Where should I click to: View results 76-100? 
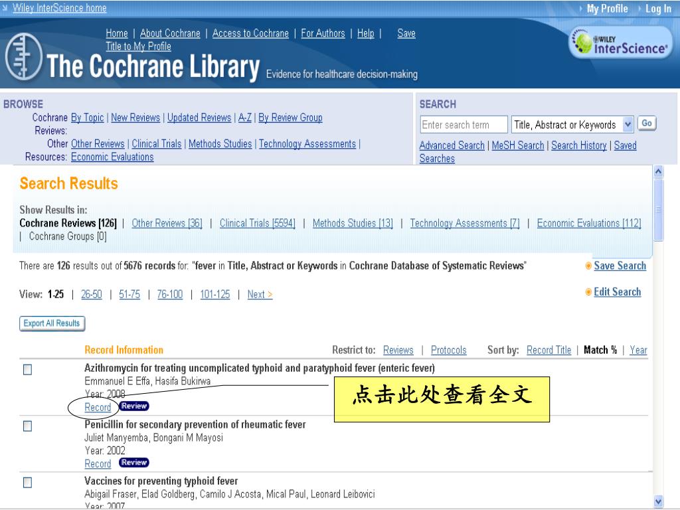[169, 294]
